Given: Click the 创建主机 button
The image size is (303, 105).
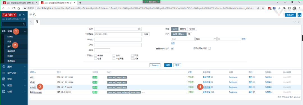Looking at the screenshot, I should pyautogui.click(x=290, y=15).
